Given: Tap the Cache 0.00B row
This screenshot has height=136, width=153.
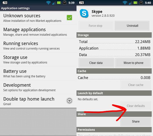Looking at the screenshot, I should (x=114, y=78).
